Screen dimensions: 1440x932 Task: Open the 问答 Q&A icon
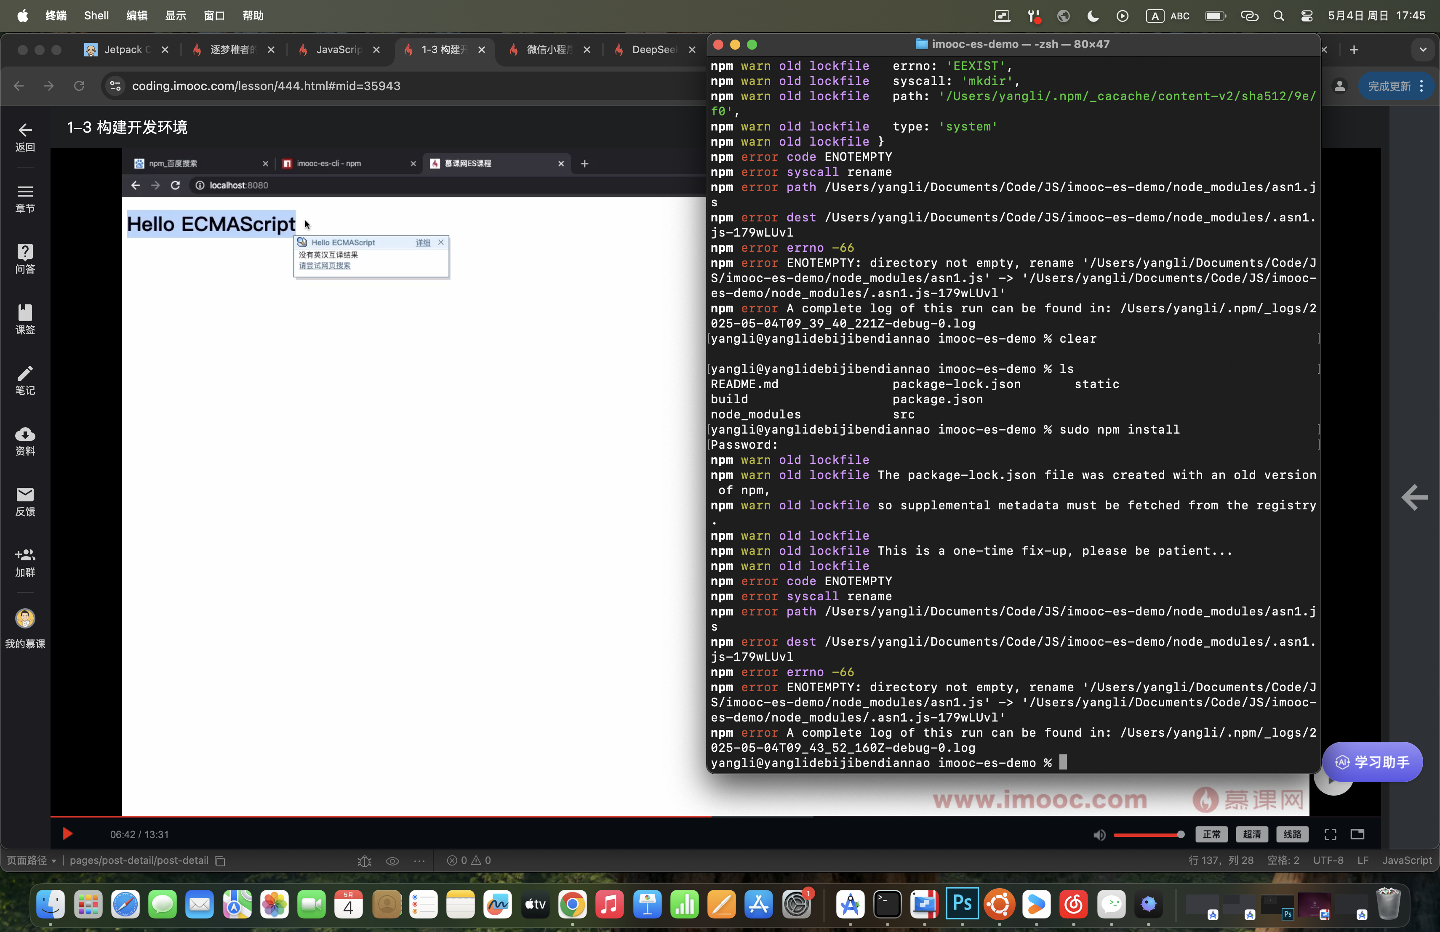coord(25,259)
